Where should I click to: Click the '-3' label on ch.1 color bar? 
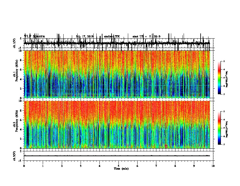pyautogui.click(x=223, y=61)
